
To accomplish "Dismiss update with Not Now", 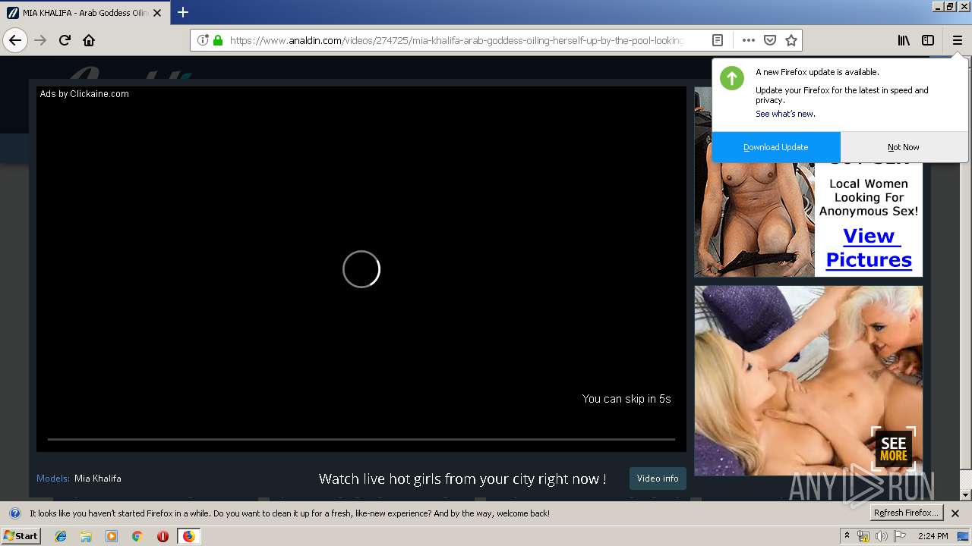I will (904, 147).
